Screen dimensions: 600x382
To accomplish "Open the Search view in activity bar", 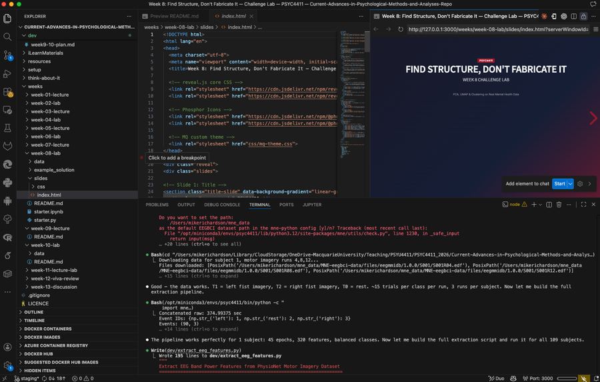I will (7, 37).
